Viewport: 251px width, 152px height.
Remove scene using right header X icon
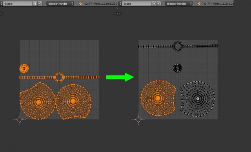[158, 4]
